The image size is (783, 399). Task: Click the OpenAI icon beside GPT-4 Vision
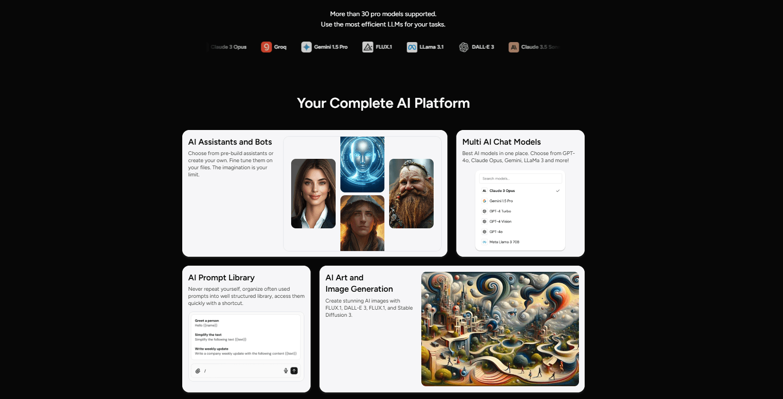484,221
